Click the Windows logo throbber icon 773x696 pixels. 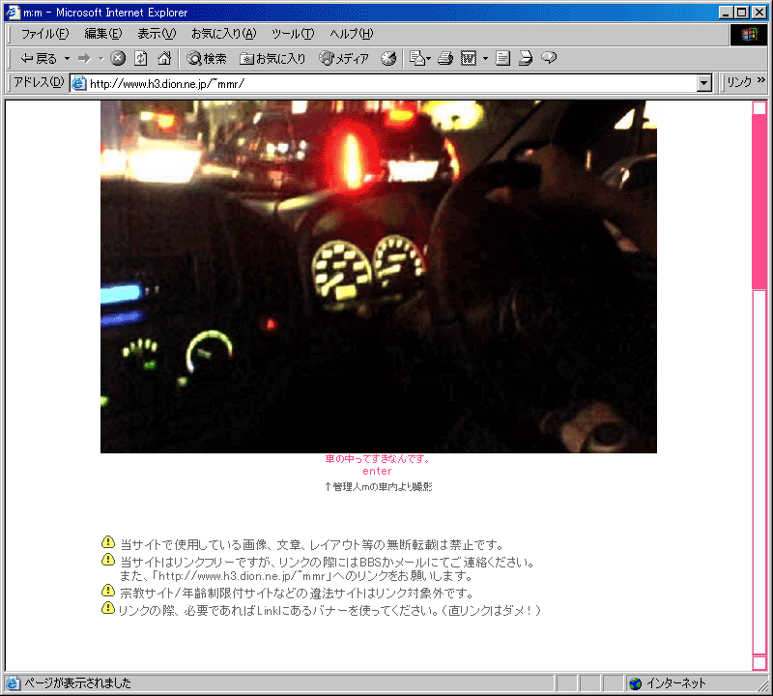(x=748, y=34)
